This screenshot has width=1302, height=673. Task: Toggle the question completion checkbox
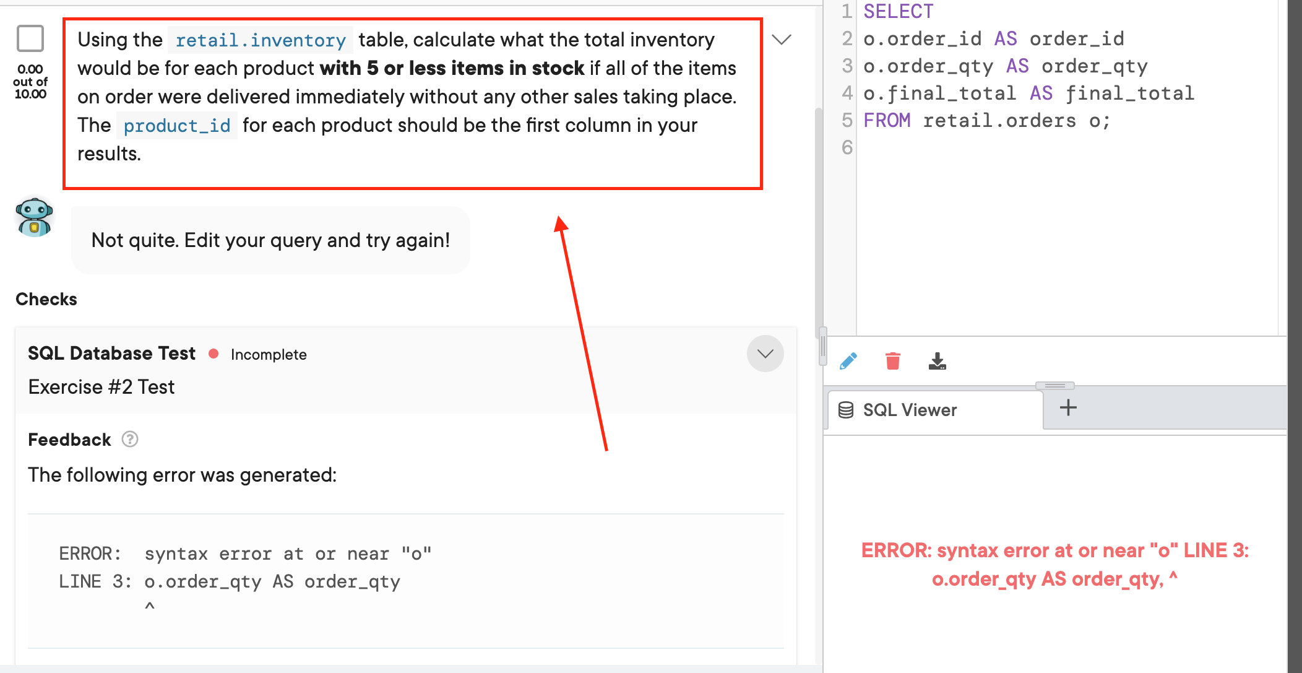30,38
